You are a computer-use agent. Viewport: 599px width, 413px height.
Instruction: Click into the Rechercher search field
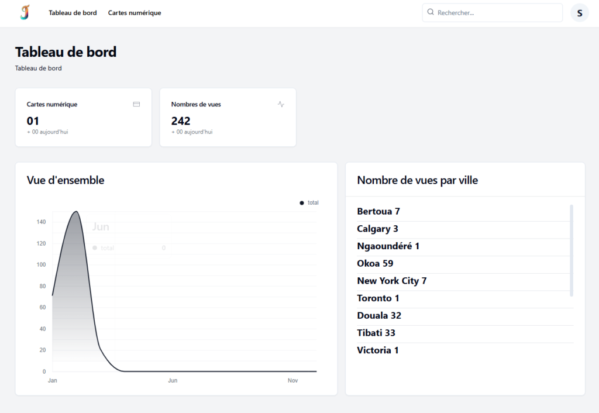497,12
